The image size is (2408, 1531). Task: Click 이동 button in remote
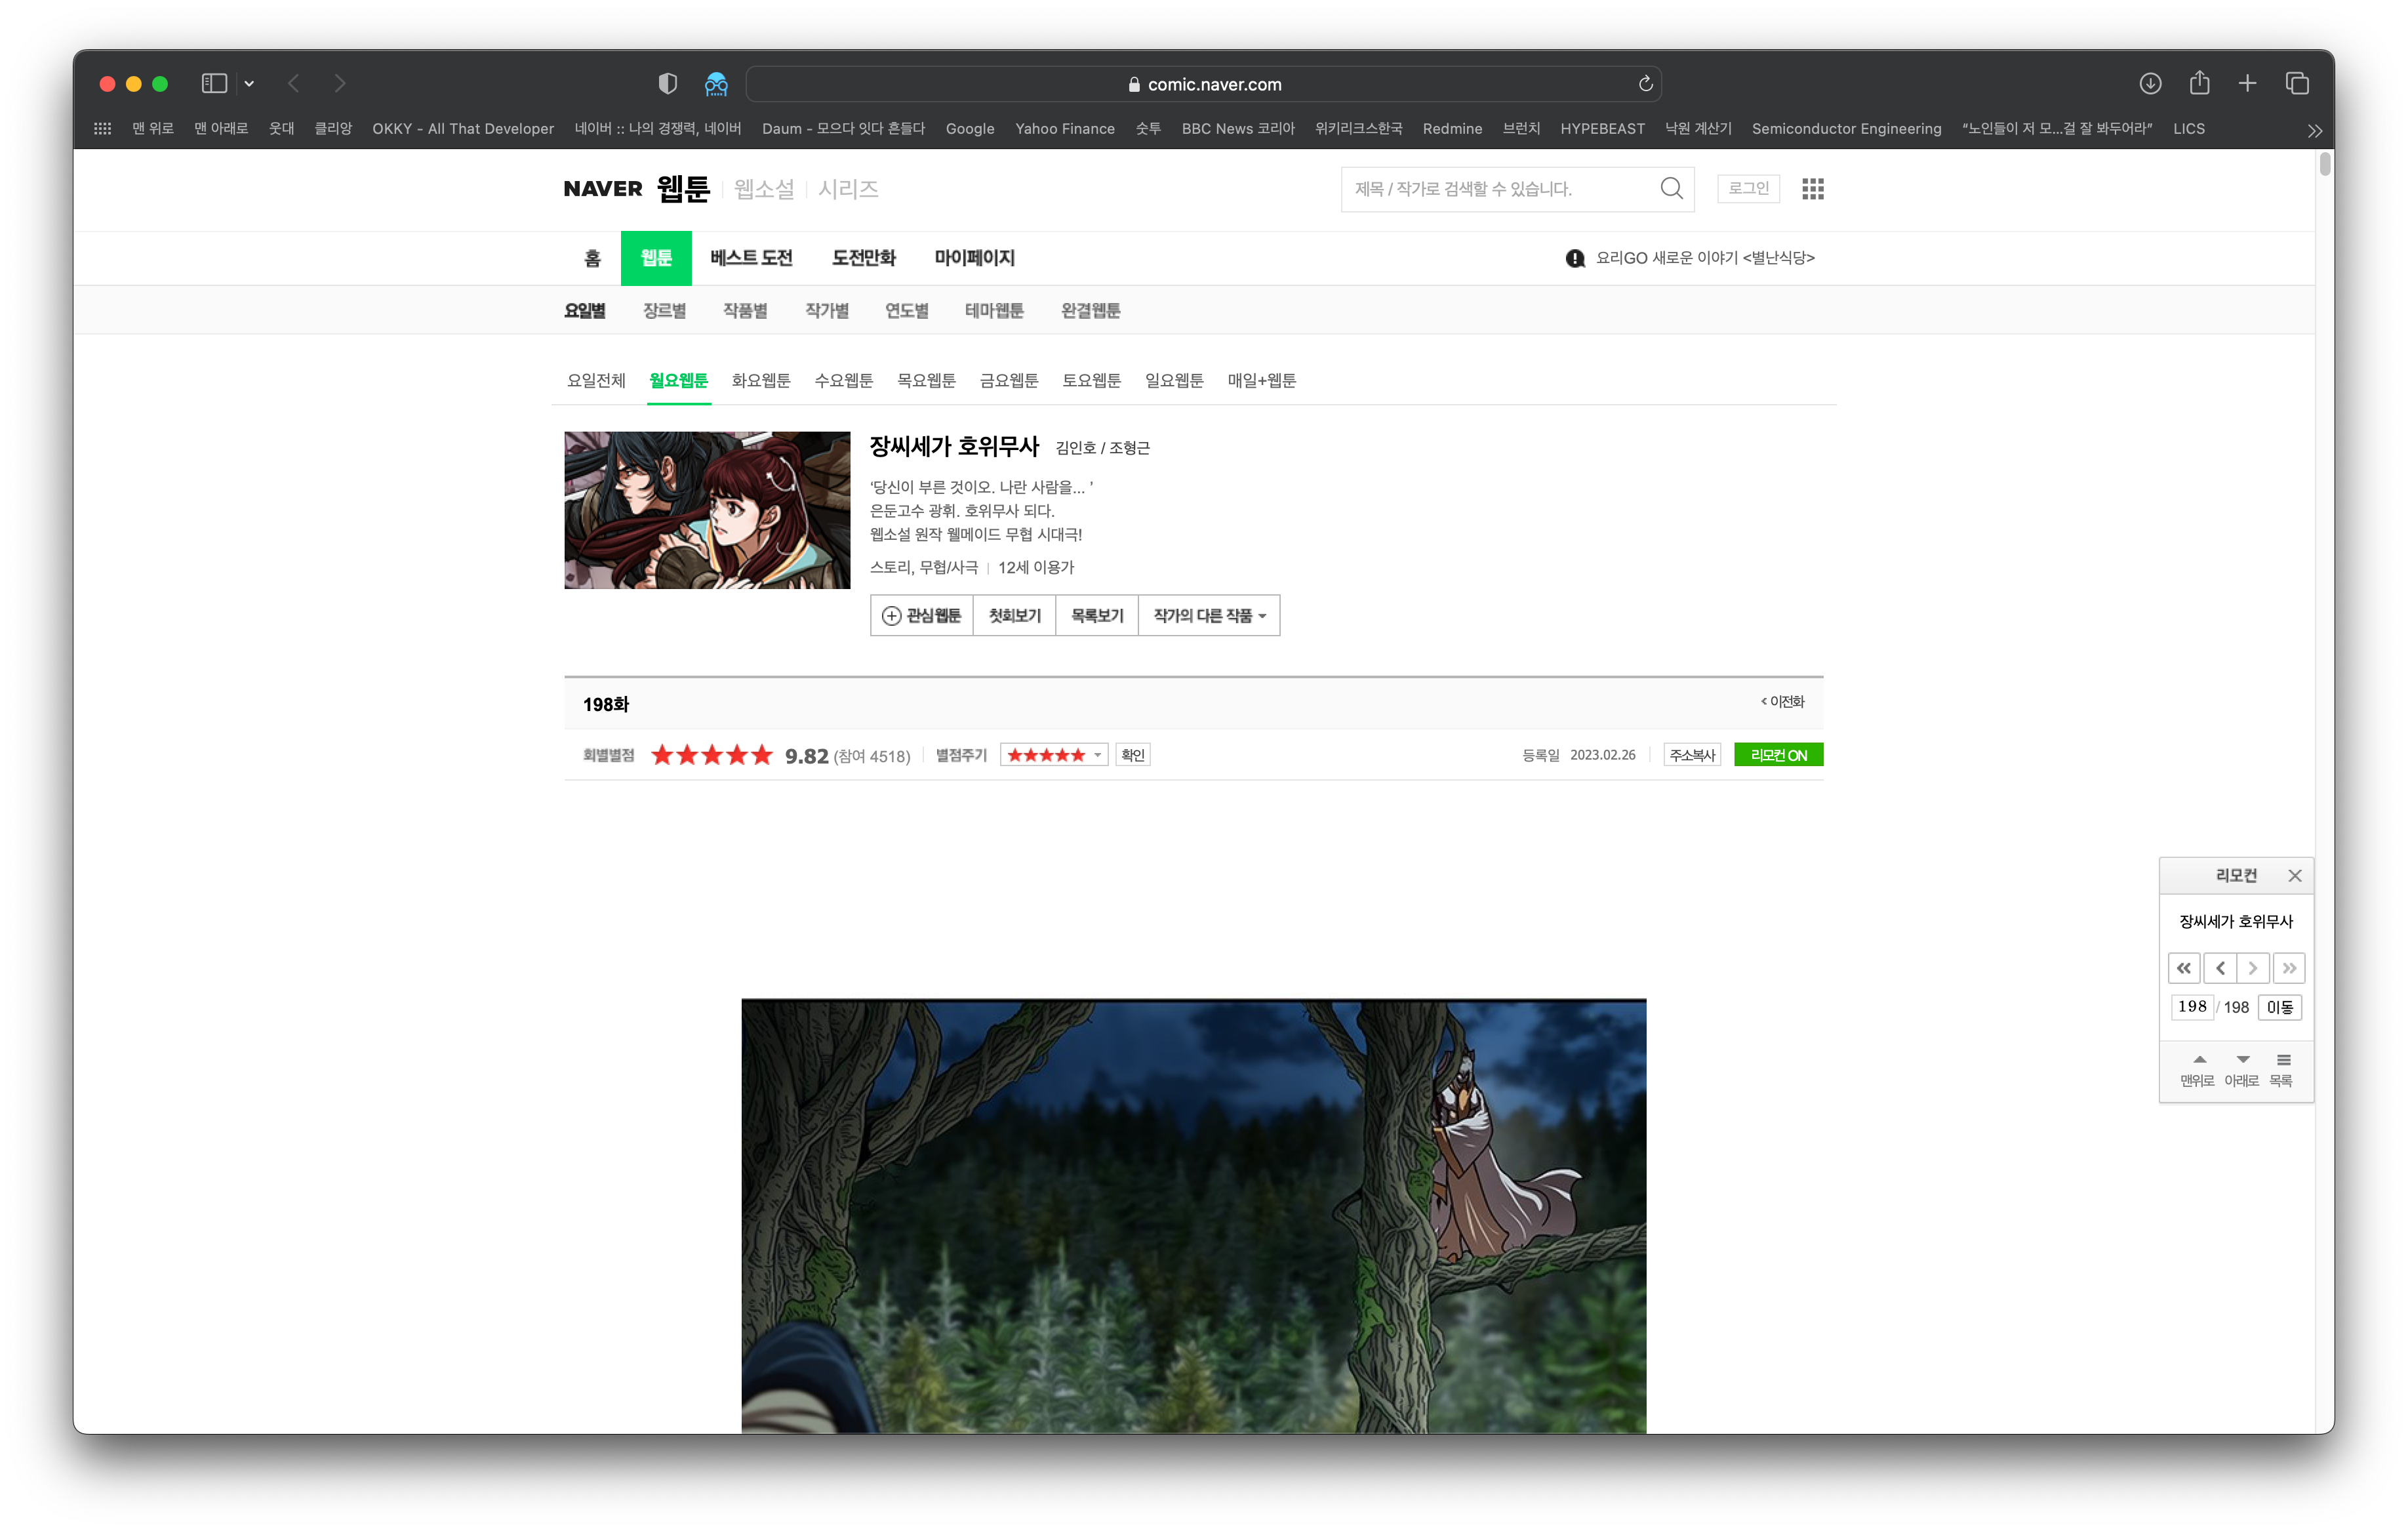click(2280, 1007)
